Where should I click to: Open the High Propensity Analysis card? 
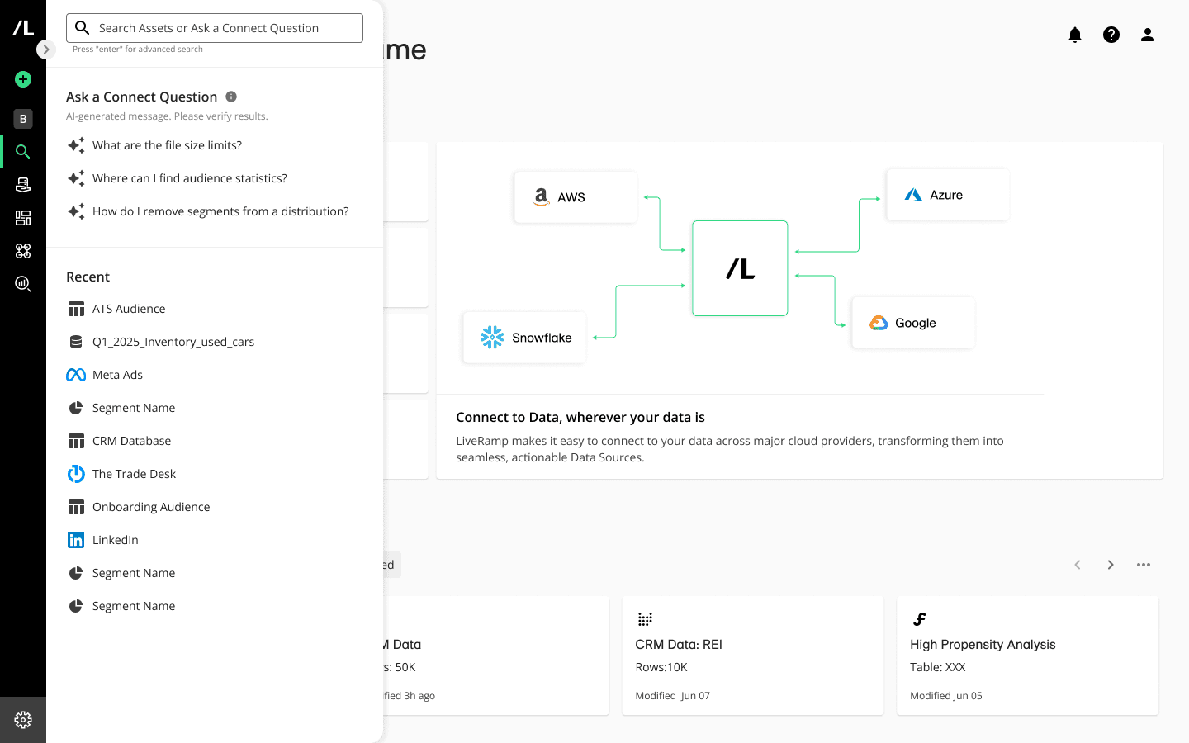(1027, 655)
